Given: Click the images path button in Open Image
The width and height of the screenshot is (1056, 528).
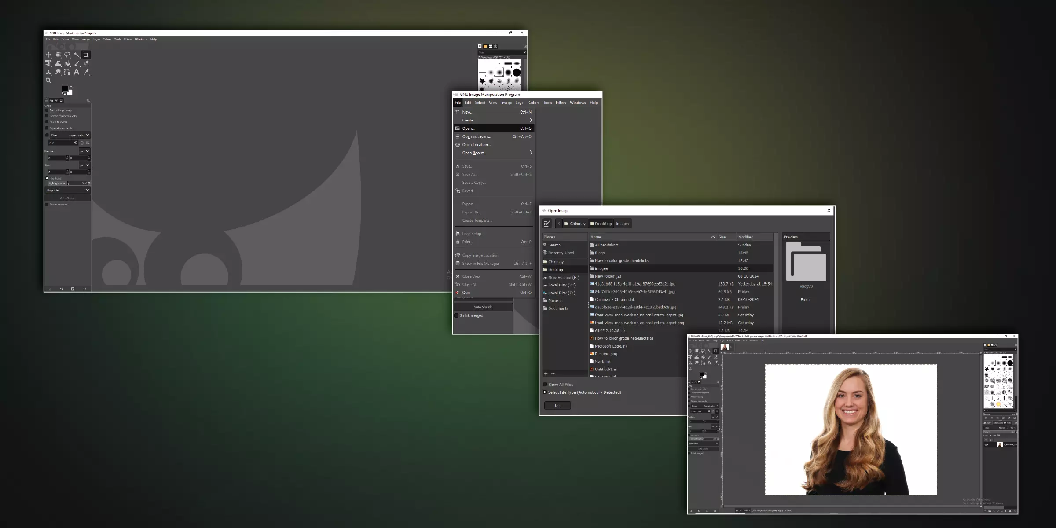Looking at the screenshot, I should (x=622, y=224).
